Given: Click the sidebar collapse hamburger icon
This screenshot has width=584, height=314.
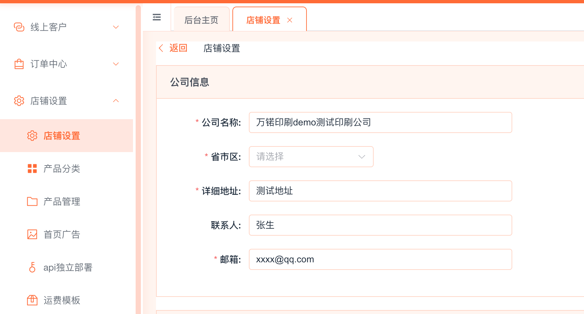Looking at the screenshot, I should pos(157,17).
